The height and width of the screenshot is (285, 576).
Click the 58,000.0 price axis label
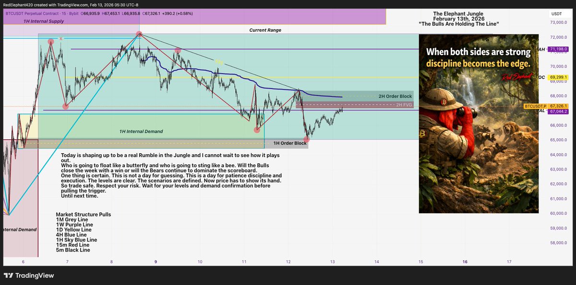(559, 243)
